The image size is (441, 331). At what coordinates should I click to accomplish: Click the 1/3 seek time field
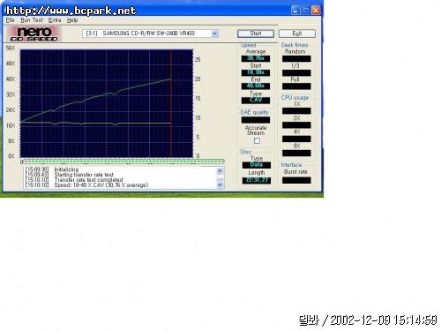pyautogui.click(x=296, y=72)
